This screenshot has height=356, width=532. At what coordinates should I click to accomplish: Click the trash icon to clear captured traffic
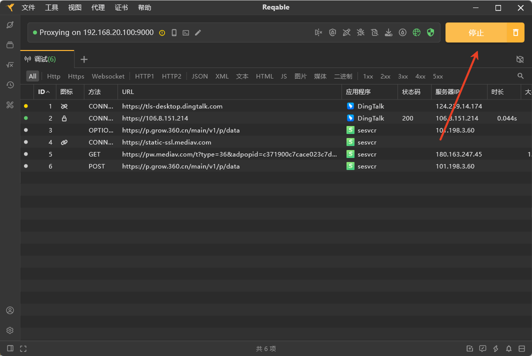(x=515, y=32)
